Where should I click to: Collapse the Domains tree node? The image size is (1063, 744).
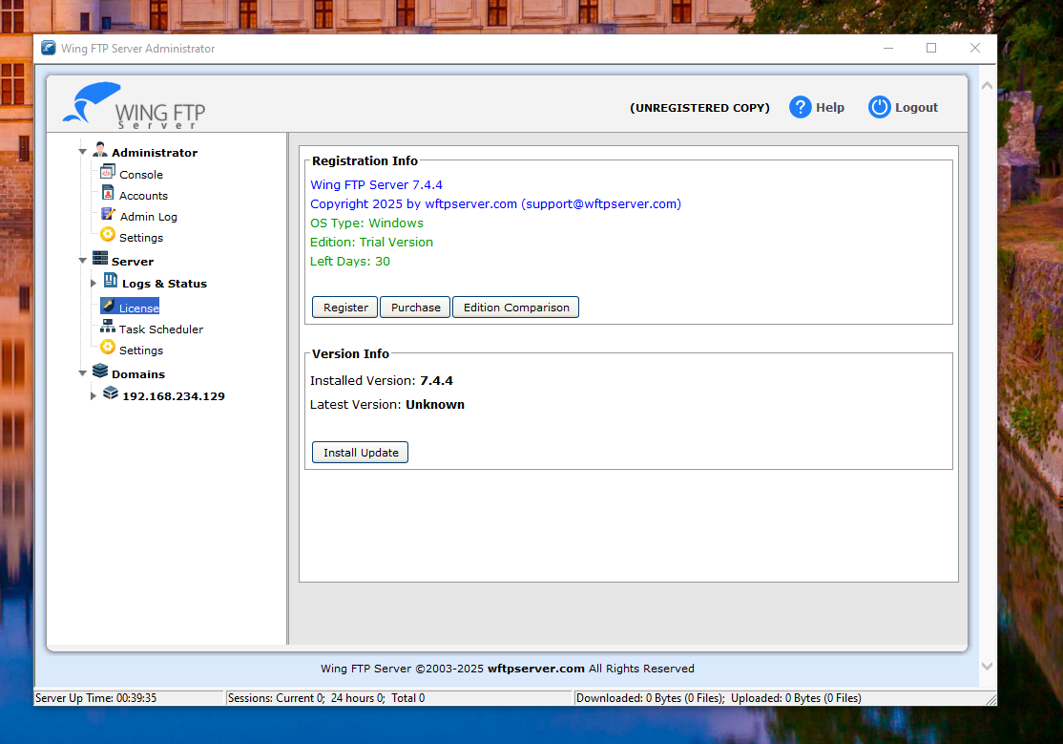click(x=83, y=373)
